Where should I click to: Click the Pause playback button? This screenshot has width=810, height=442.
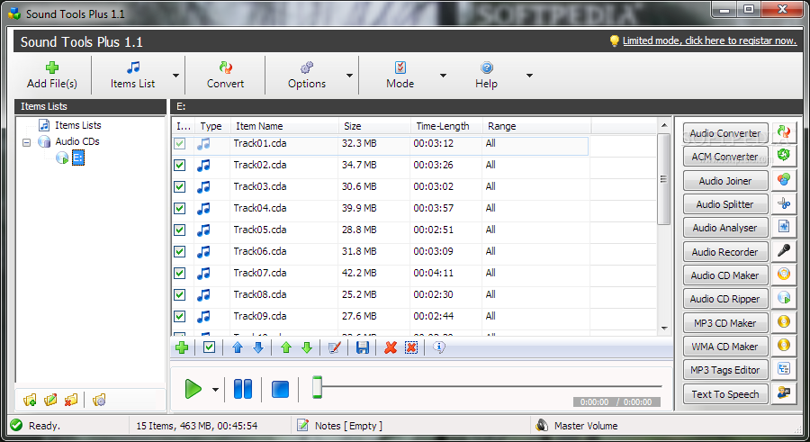243,389
